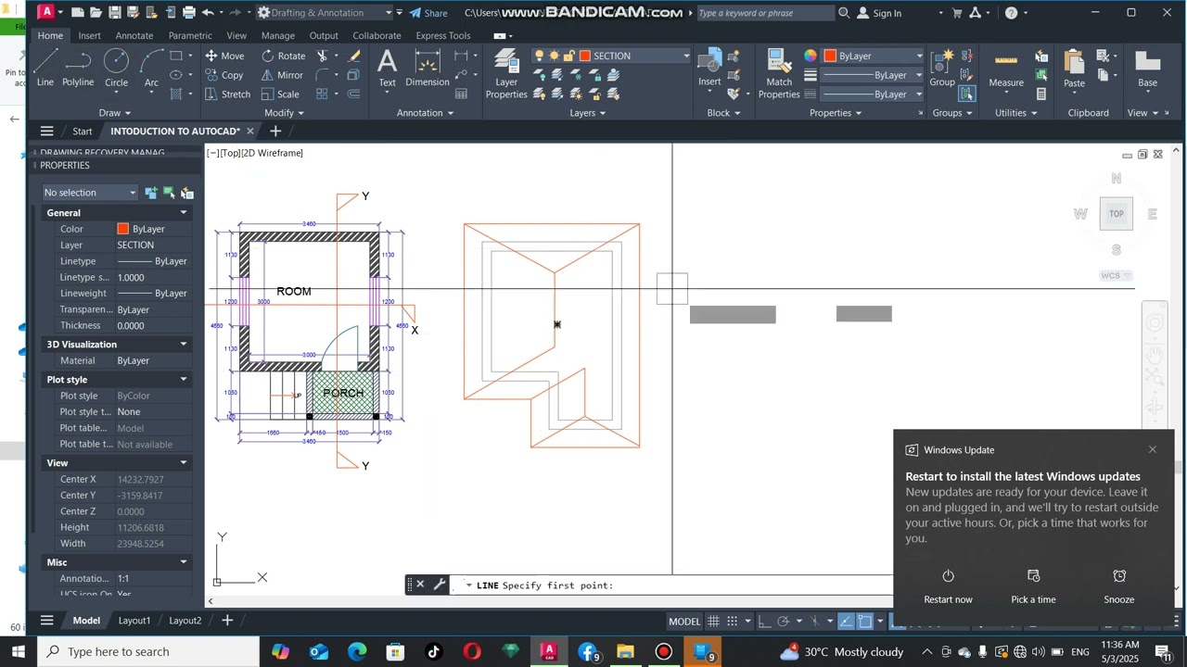The height and width of the screenshot is (667, 1187).
Task: Click the Move tool
Action: click(224, 56)
